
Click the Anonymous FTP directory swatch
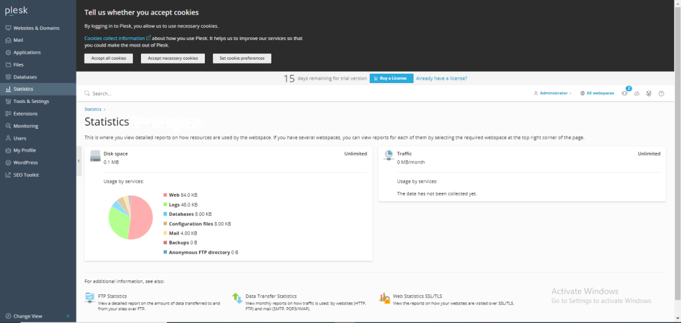(x=165, y=253)
